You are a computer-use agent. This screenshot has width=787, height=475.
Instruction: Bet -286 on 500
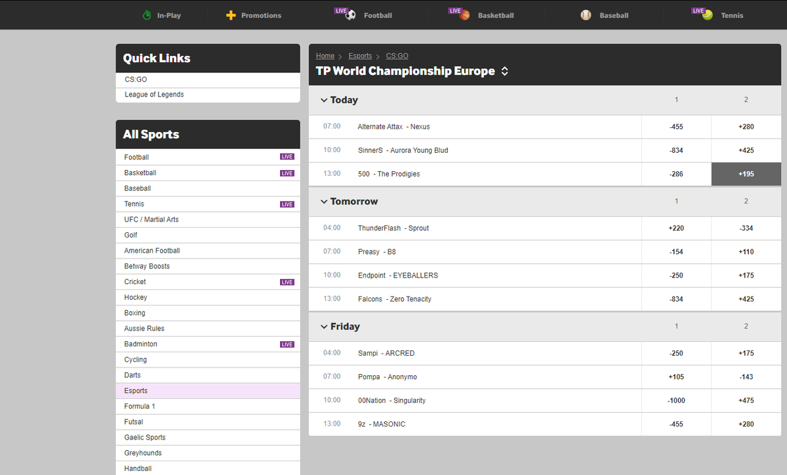click(676, 174)
